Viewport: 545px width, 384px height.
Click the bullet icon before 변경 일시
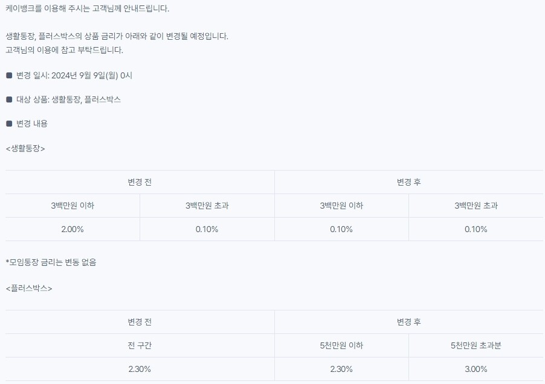pos(9,75)
